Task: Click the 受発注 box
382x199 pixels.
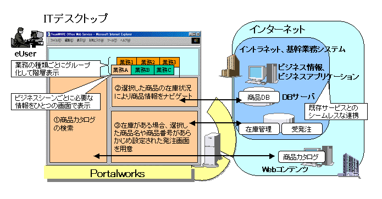Action: [x=302, y=129]
